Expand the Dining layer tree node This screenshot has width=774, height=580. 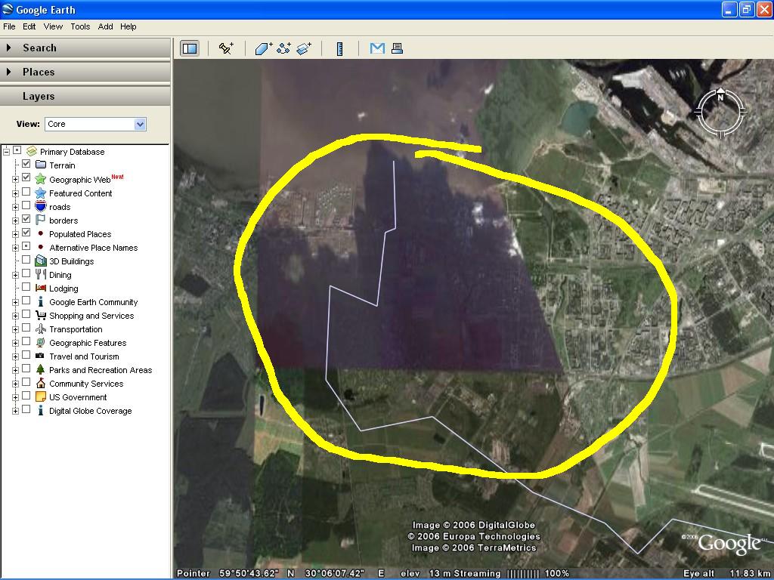pyautogui.click(x=15, y=275)
